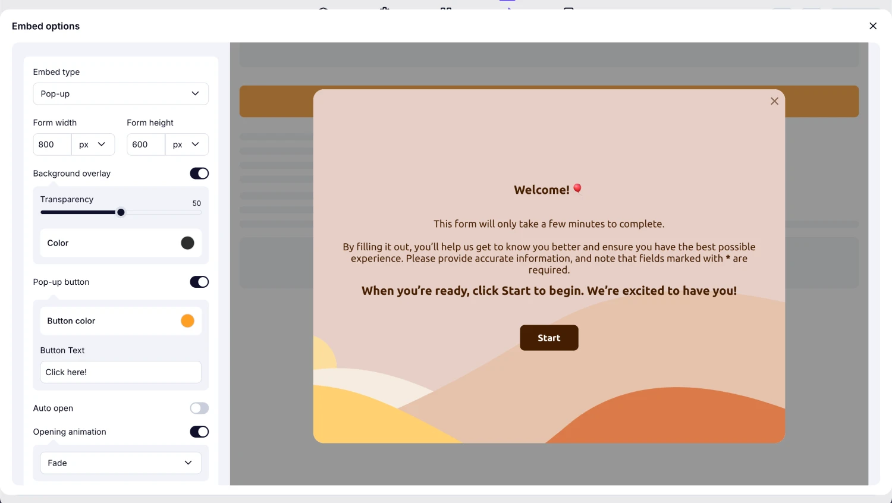Turn off the Pop-up button toggle

click(199, 282)
